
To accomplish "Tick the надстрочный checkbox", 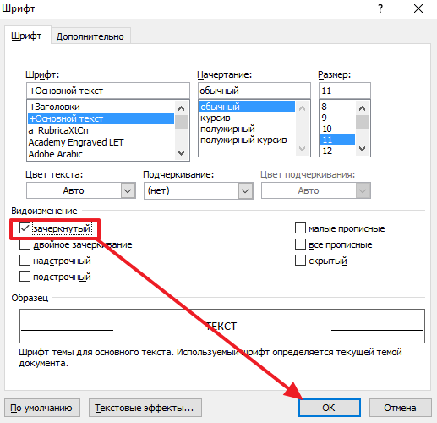I will (25, 261).
